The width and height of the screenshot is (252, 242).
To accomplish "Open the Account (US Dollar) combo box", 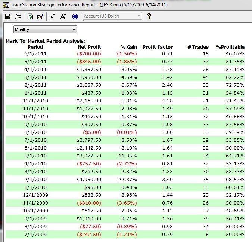I will pos(112,16).
